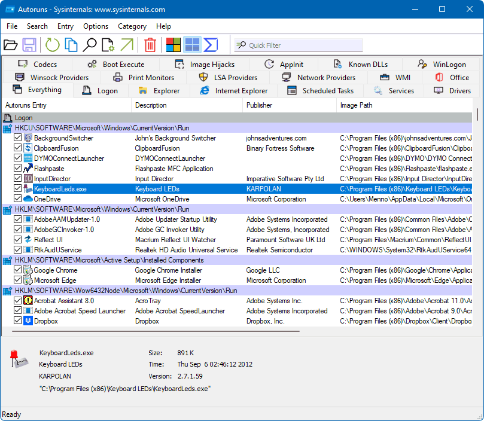This screenshot has width=484, height=421.
Task: Click the blue Sigma VirusTotal icon
Action: pos(211,45)
